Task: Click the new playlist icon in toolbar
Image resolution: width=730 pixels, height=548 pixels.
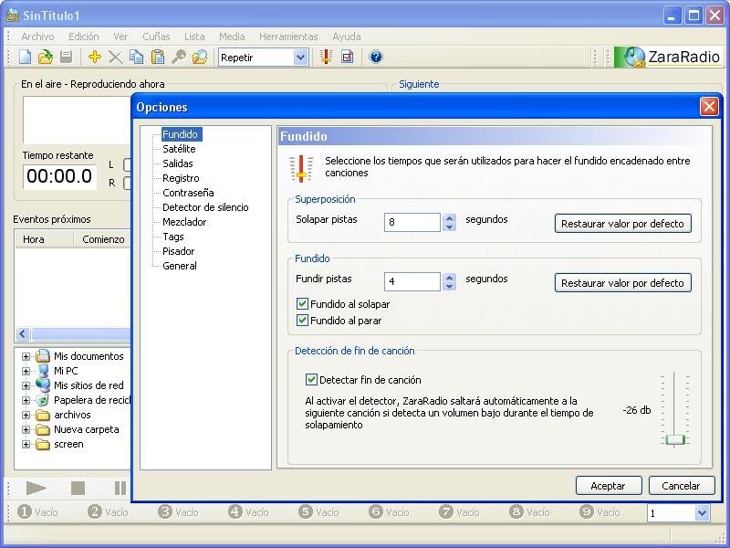Action: [26, 58]
